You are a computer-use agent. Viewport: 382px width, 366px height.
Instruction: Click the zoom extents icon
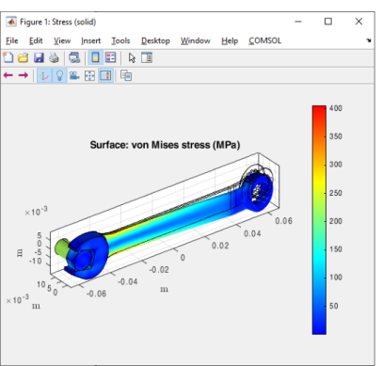point(89,75)
